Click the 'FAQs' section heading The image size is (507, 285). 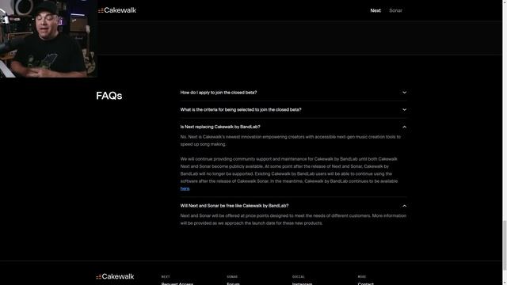tap(109, 96)
